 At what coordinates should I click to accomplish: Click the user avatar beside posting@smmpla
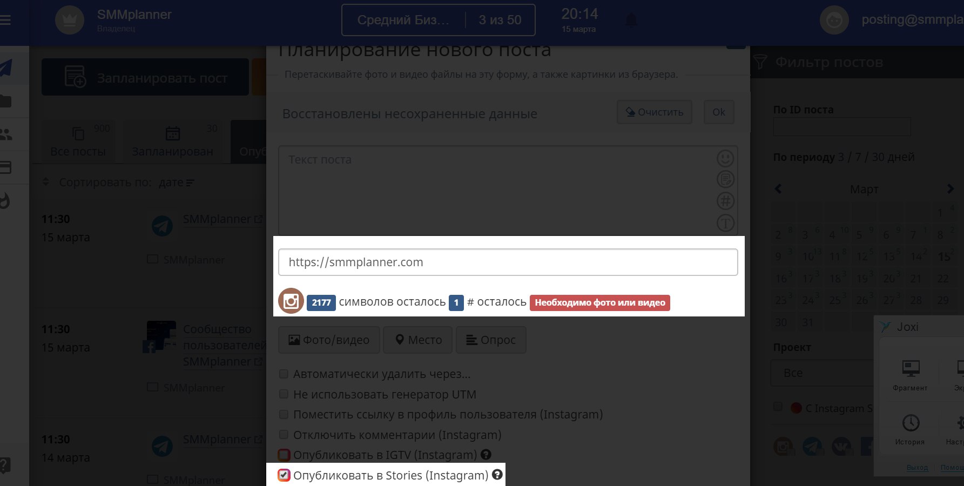834,20
